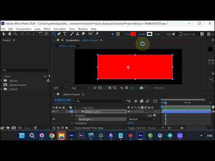Select the Puppet Pin tool

[x=97, y=34]
